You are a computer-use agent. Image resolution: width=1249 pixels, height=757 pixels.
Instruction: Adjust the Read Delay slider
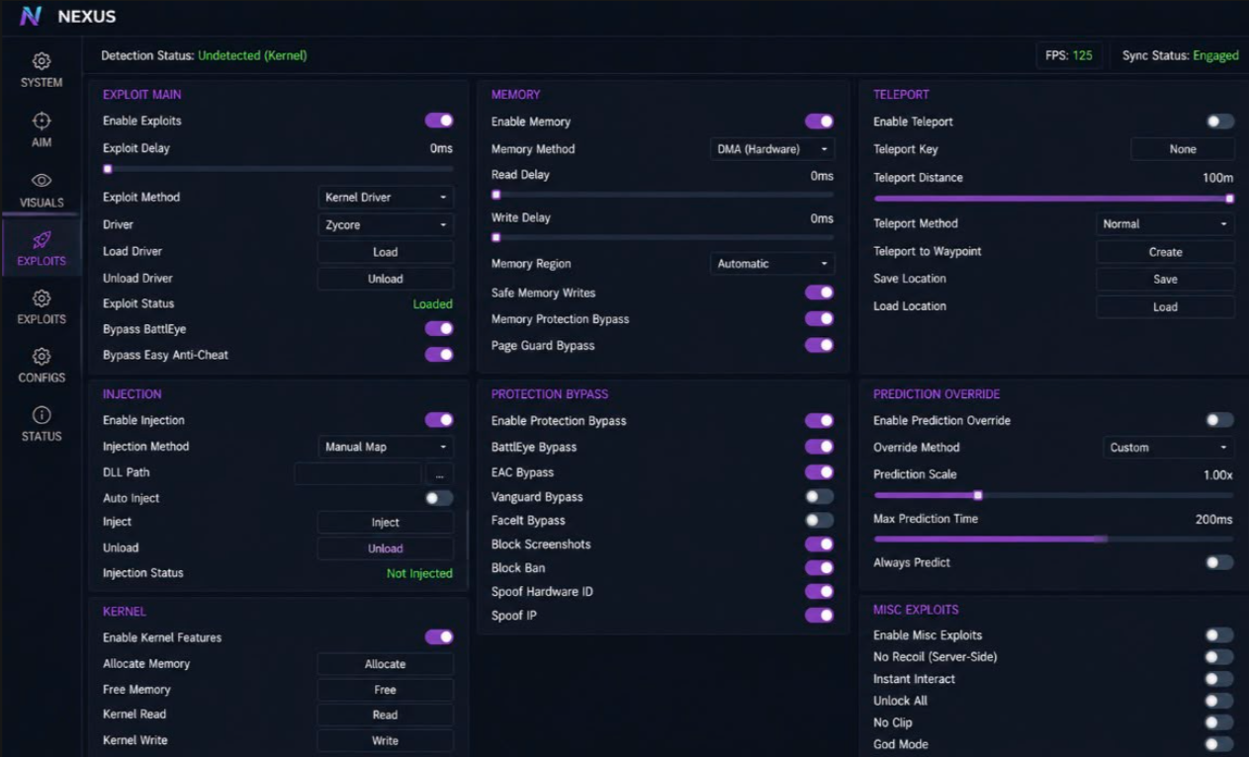(x=663, y=195)
